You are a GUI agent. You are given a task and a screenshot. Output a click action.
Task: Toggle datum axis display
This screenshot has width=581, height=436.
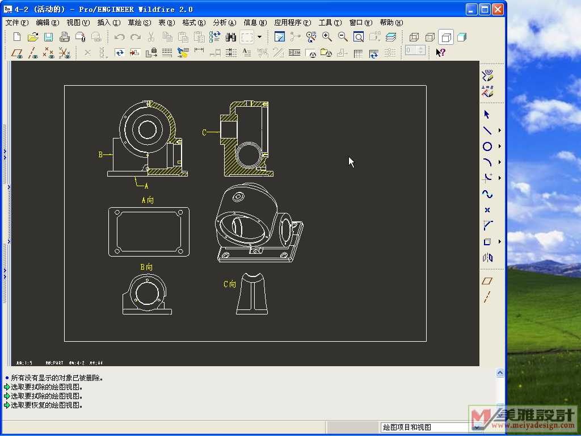pyautogui.click(x=33, y=53)
